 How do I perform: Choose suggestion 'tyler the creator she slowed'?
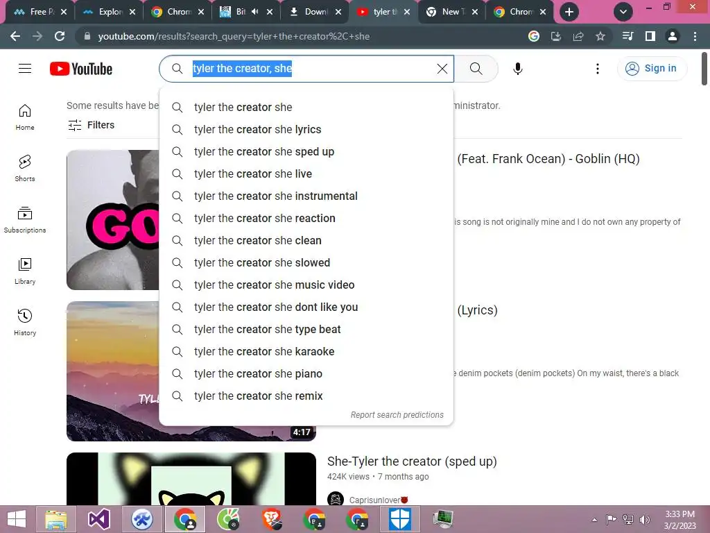point(306,263)
